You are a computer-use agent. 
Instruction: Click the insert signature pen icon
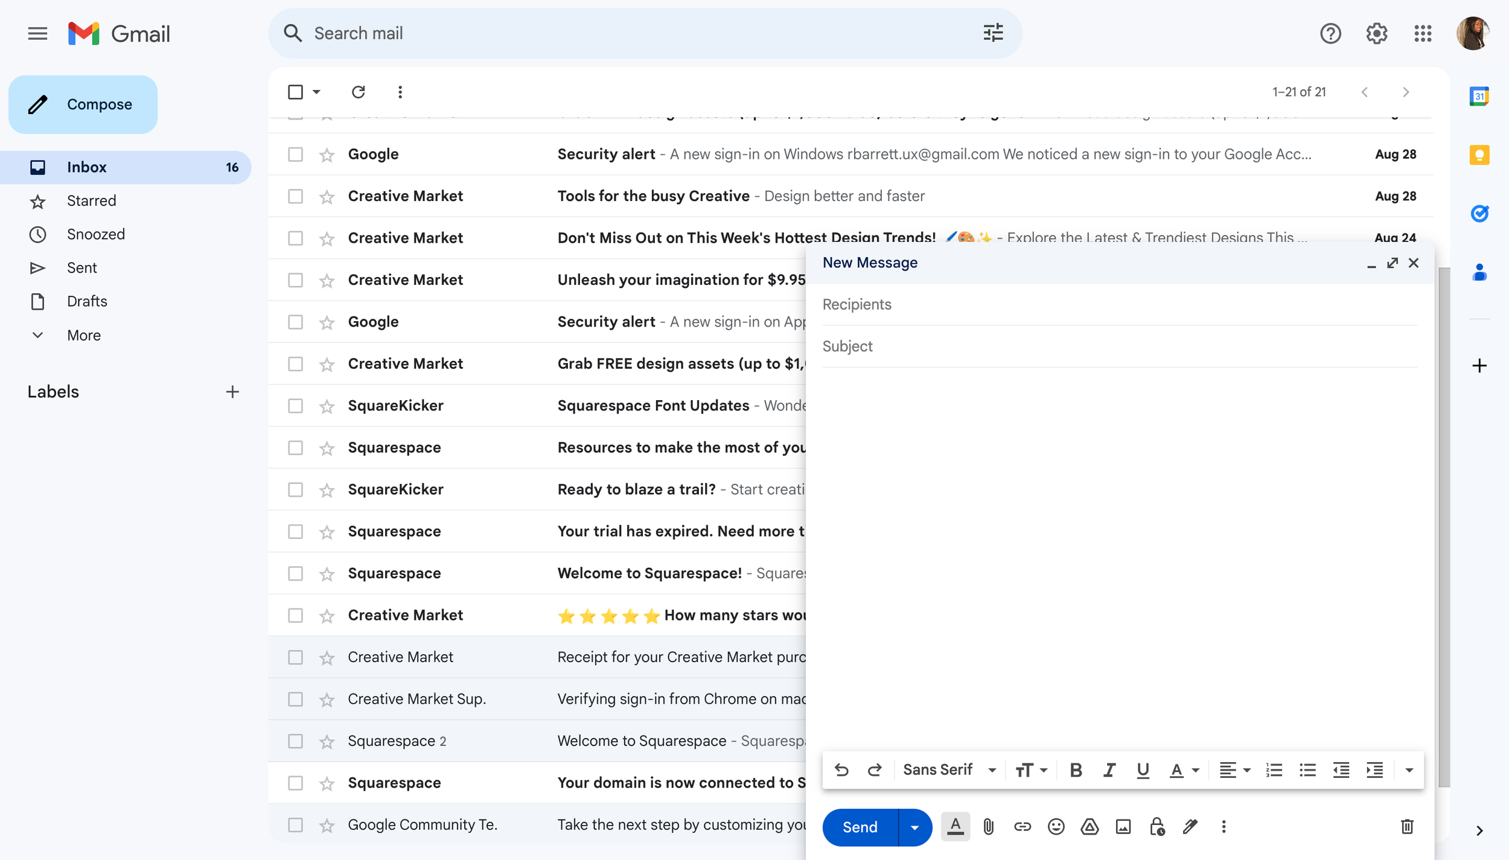[x=1190, y=826]
